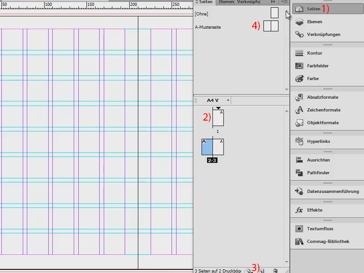Image resolution: width=364 pixels, height=273 pixels.
Task: Switch to the Ebenen tab
Action: click(x=226, y=2)
